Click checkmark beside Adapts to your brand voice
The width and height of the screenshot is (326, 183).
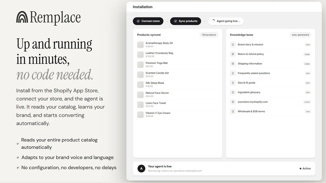point(18,157)
